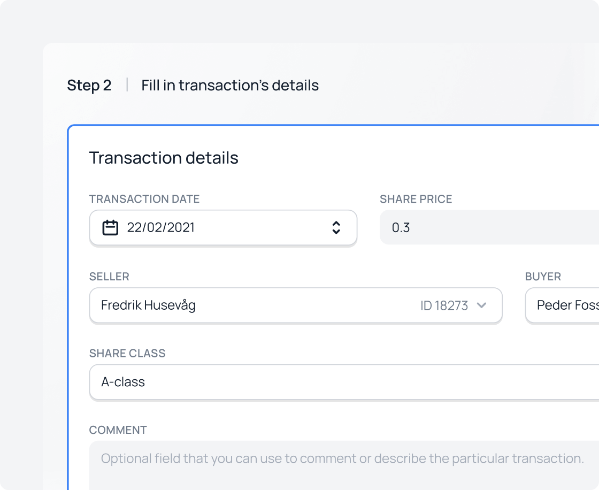The image size is (599, 490).
Task: Open the Buyer dropdown Peder Foss
Action: tap(562, 305)
